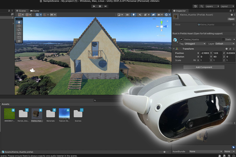The height and width of the screenshot is (157, 236).
Task: Open the Tag dropdown showing Untagged
Action: tap(195, 44)
